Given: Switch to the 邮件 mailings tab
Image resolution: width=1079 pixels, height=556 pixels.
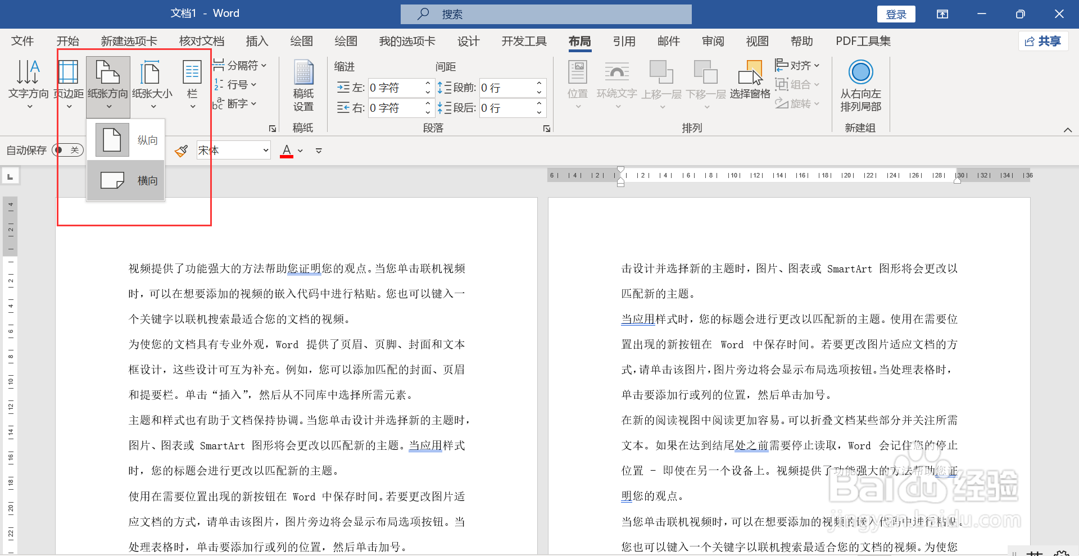Looking at the screenshot, I should tap(668, 41).
